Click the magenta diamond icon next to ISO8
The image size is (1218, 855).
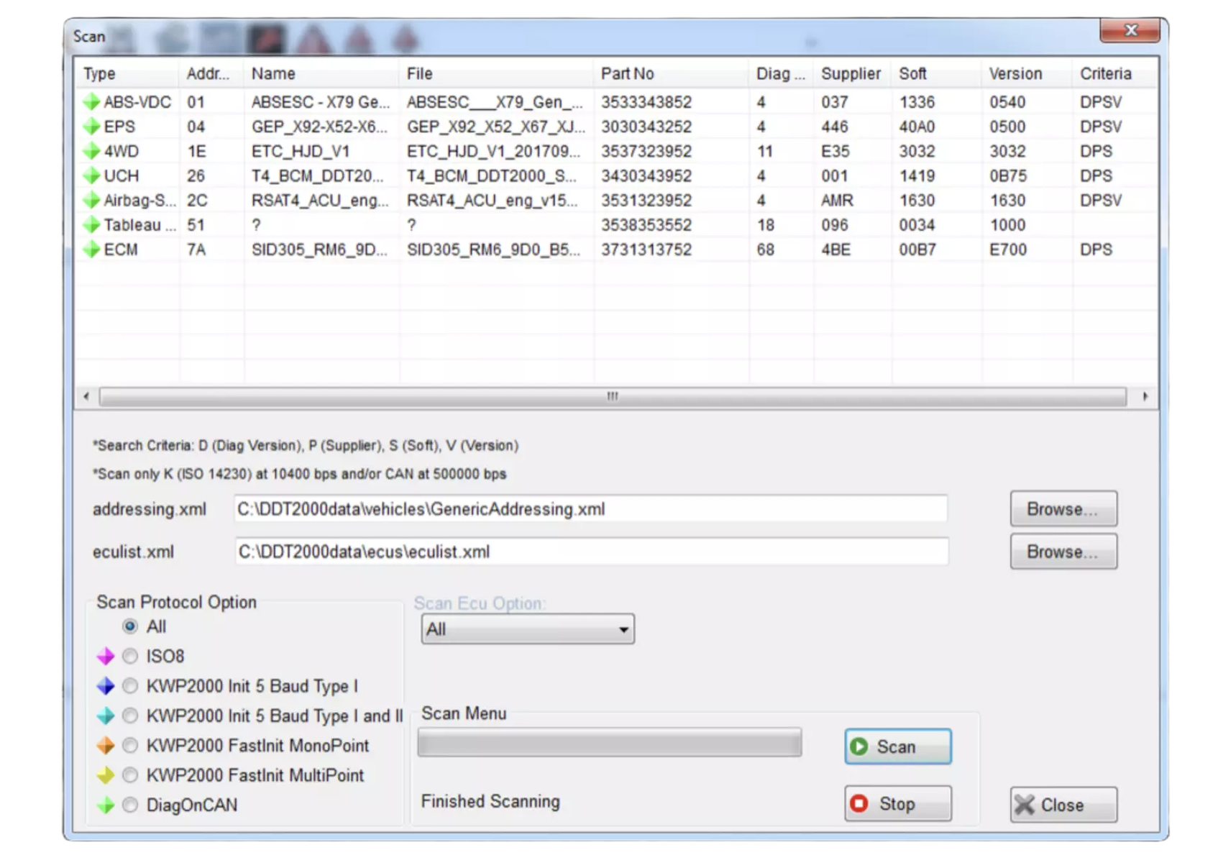coord(106,656)
